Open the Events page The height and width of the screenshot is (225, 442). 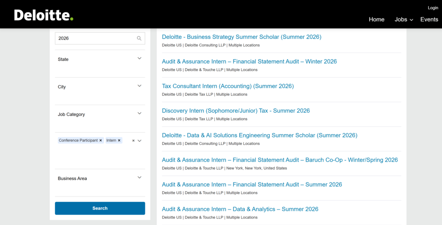[x=429, y=19]
